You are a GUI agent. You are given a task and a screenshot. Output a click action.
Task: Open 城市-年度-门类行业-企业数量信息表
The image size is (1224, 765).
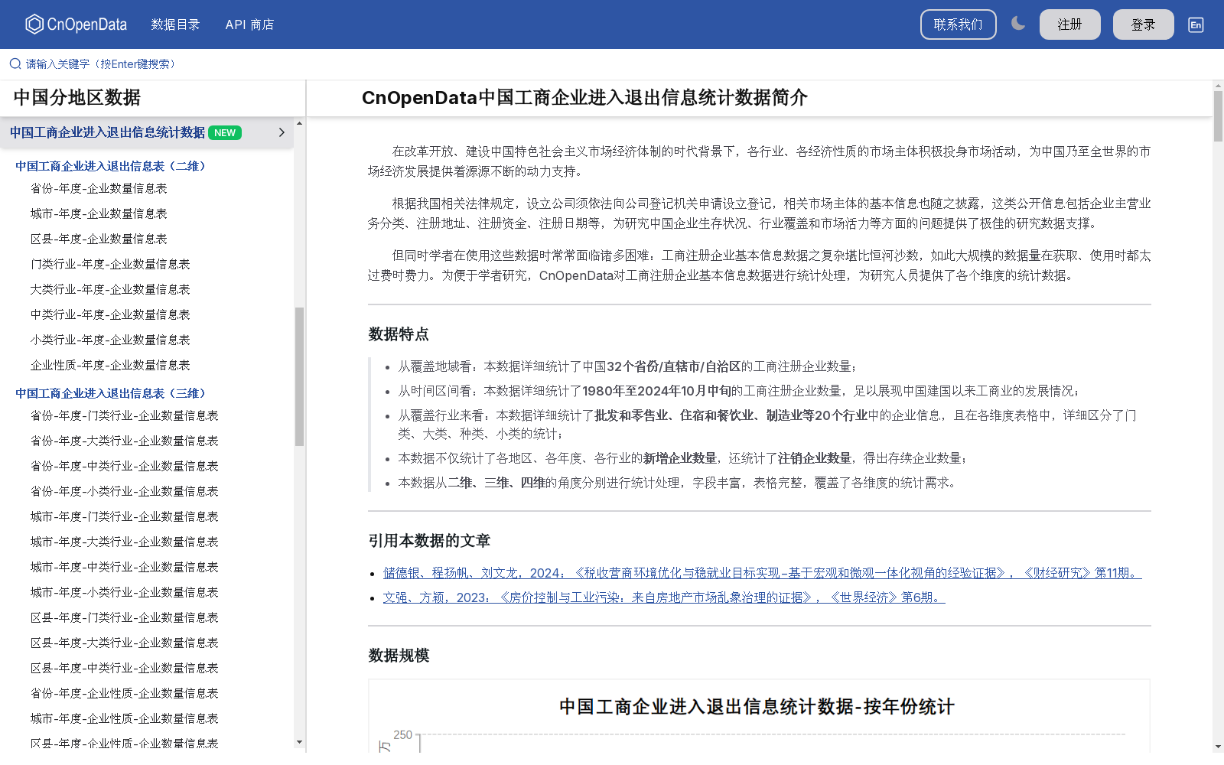[125, 516]
